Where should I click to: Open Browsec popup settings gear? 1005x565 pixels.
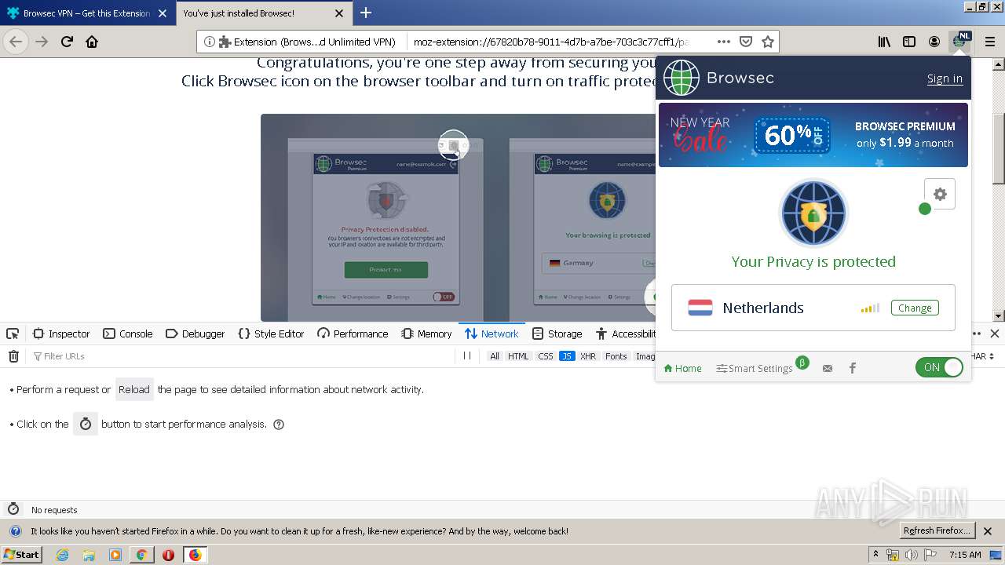click(940, 195)
